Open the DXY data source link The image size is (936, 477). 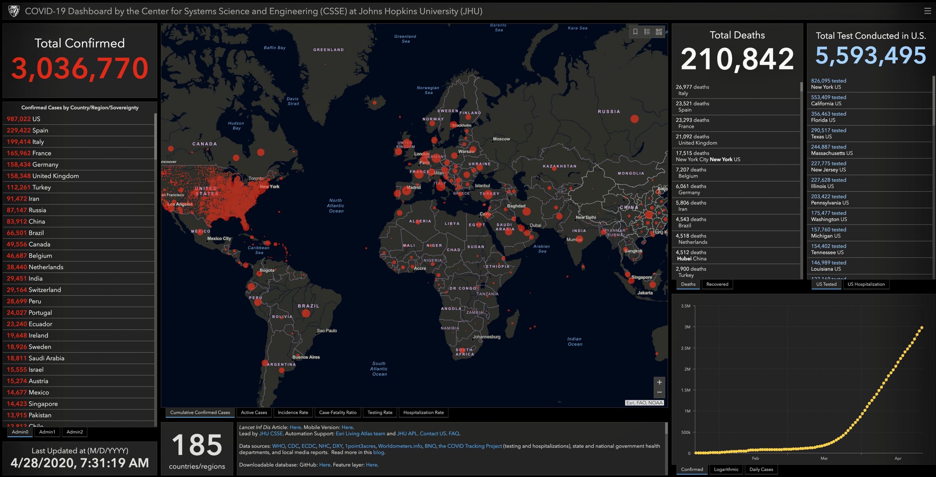coord(337,446)
